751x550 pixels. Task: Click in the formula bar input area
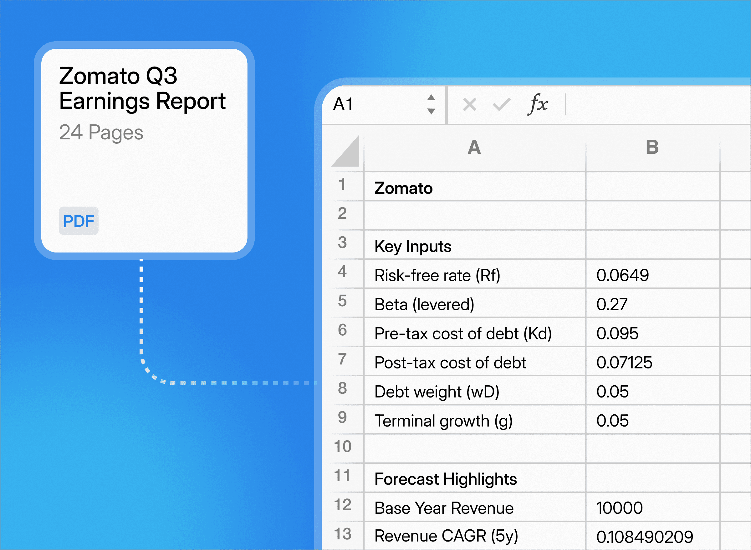657,105
